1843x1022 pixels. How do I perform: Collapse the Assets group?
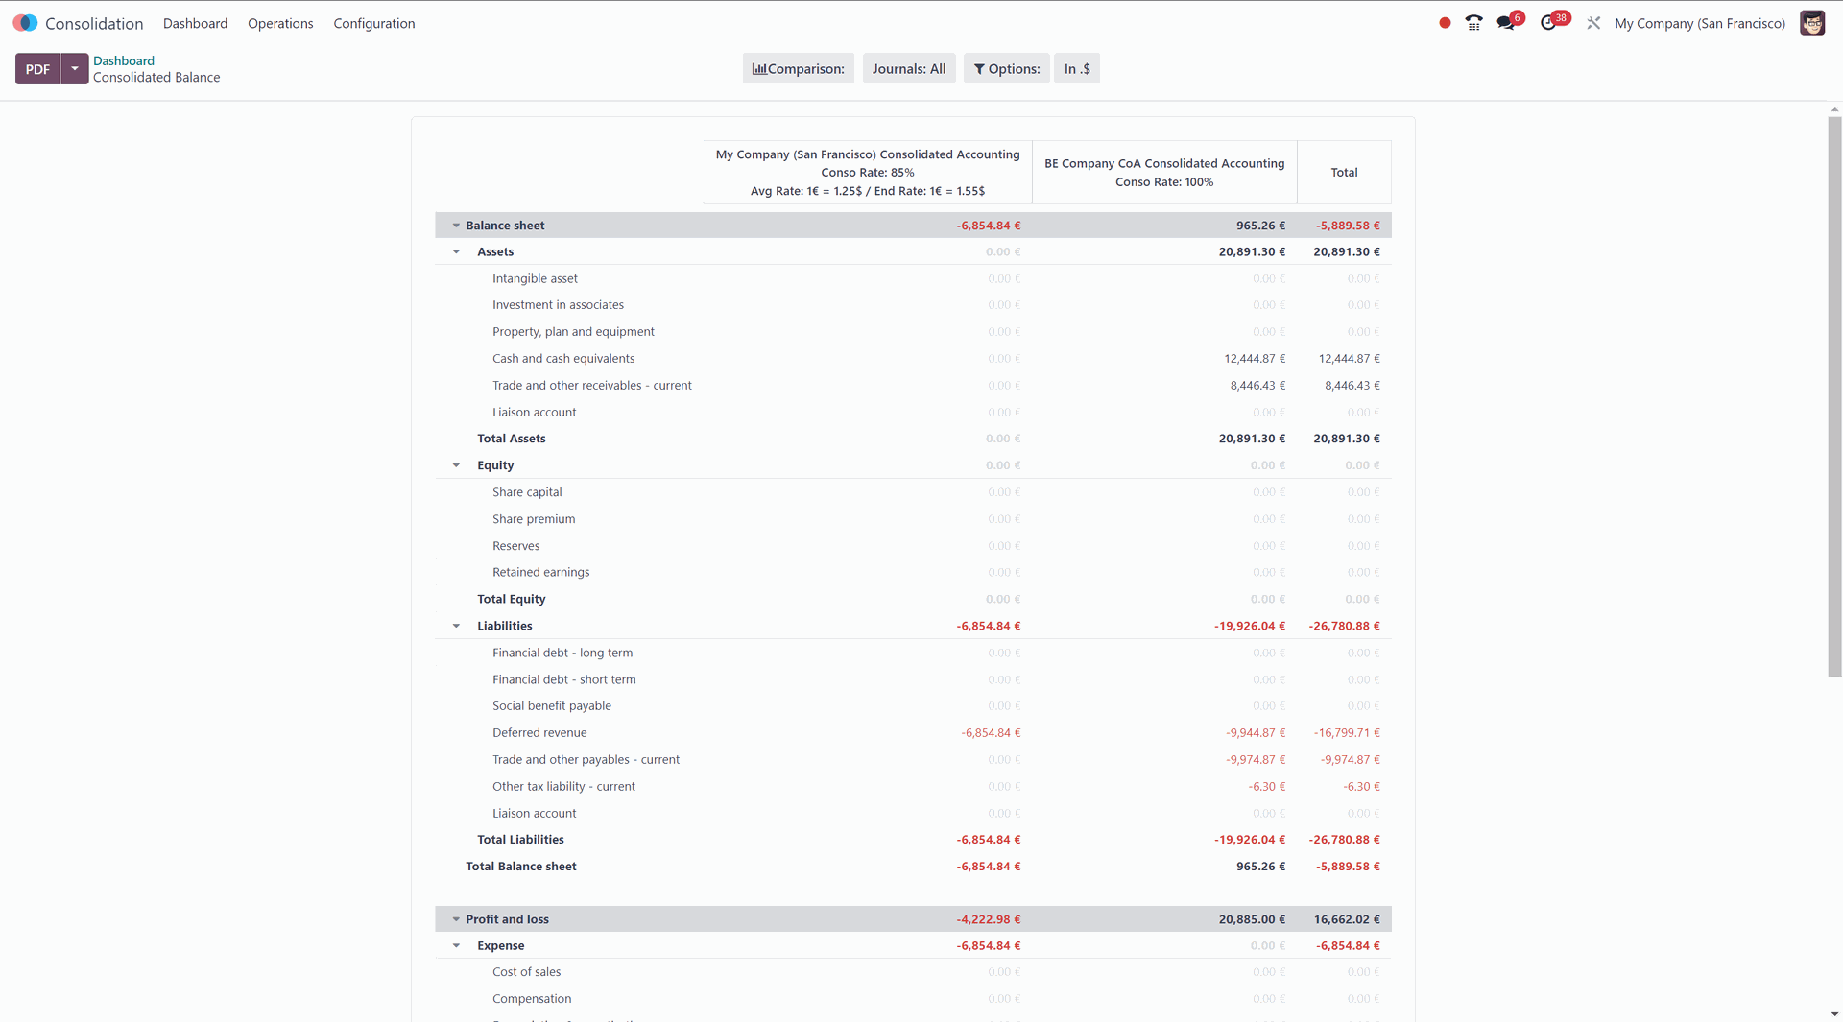pos(456,251)
